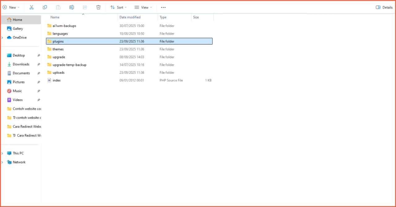
Task: Open Gallery from the sidebar
Action: [18, 28]
